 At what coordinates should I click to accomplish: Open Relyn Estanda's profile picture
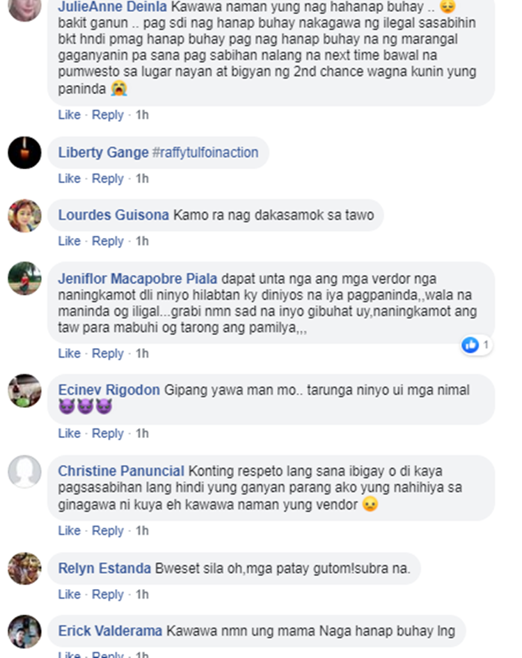pyautogui.click(x=24, y=569)
